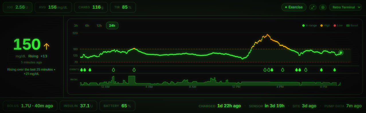Open settings via the gear icon
The width and height of the screenshot is (366, 113).
(x=323, y=7)
